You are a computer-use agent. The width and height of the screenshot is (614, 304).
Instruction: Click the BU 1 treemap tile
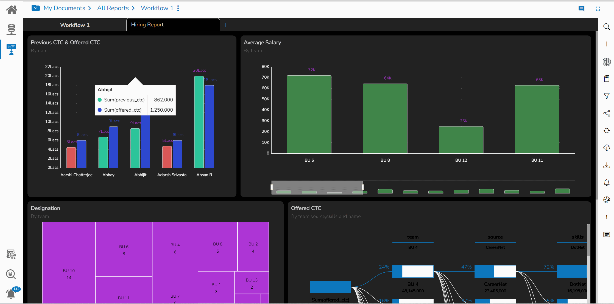click(x=216, y=287)
